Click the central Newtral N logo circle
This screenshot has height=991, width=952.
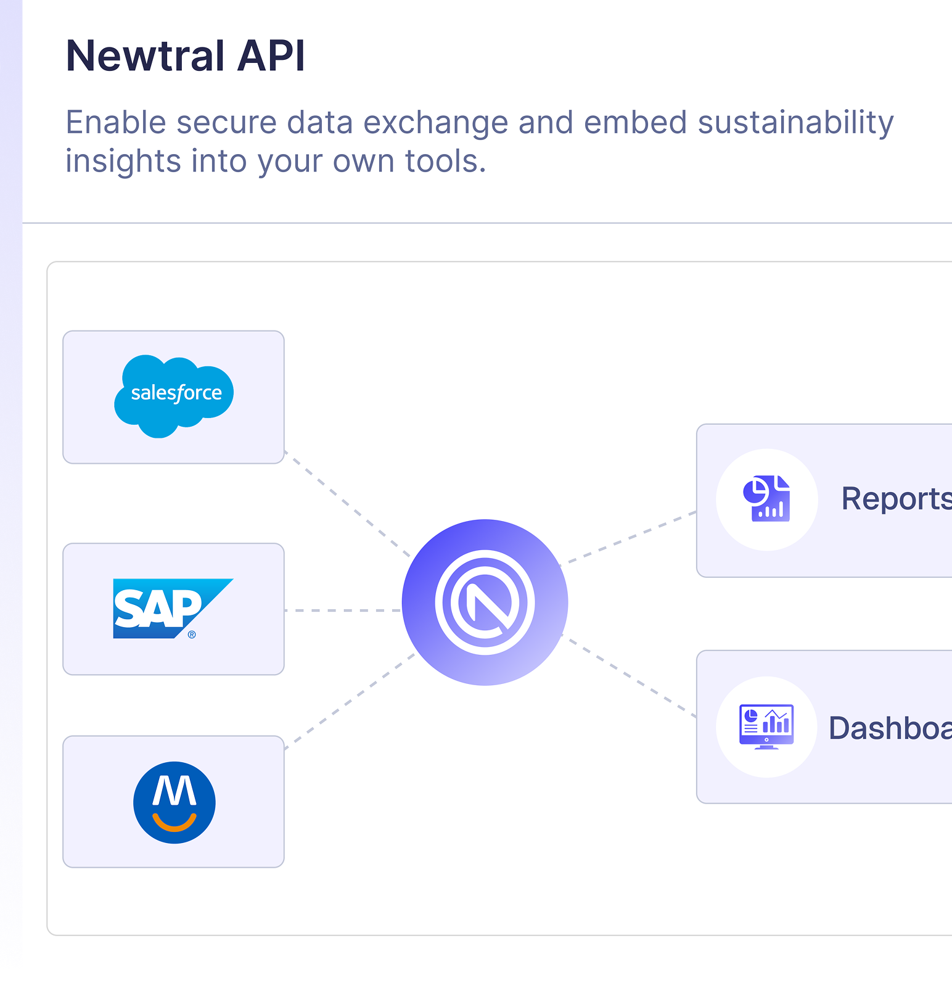(x=485, y=602)
